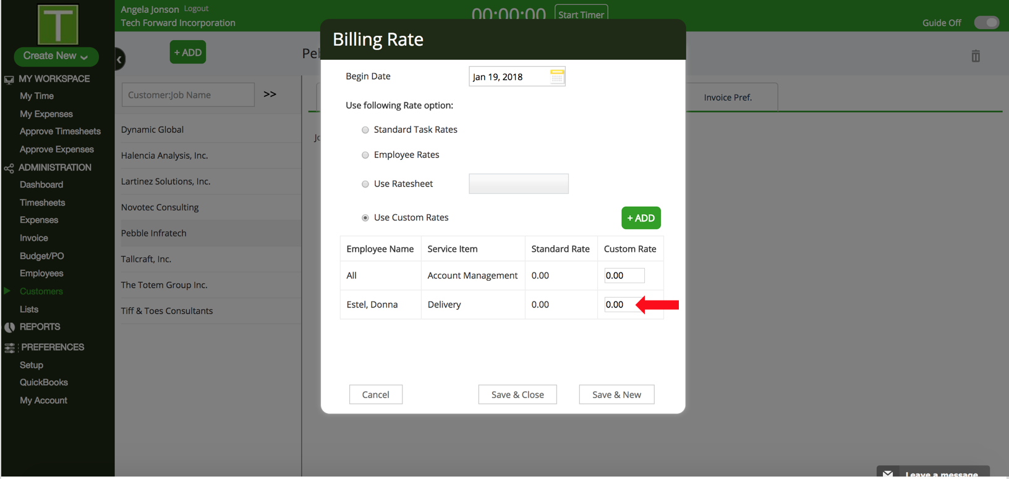Click the envelope icon in Leave a message
The width and height of the screenshot is (1009, 479).
[x=888, y=473]
